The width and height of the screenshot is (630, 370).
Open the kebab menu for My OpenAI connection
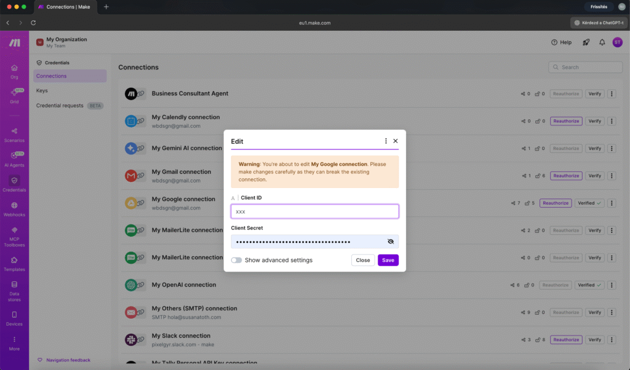coord(612,285)
